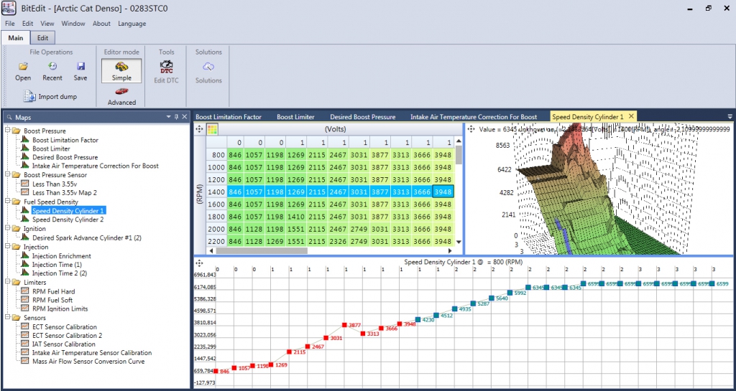Viewport: 736px width, 391px height.
Task: Switch to the Boost Limiter tab
Action: pos(295,117)
